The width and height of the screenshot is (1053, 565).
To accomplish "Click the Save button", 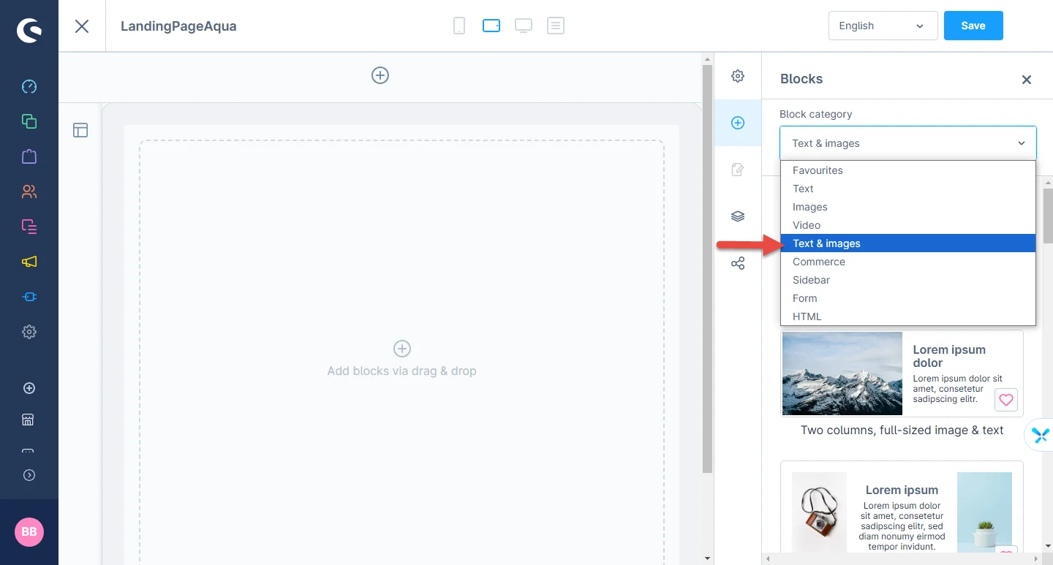I will pyautogui.click(x=973, y=26).
